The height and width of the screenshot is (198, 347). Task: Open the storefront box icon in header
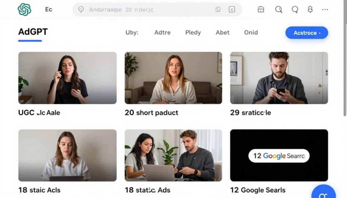click(261, 9)
